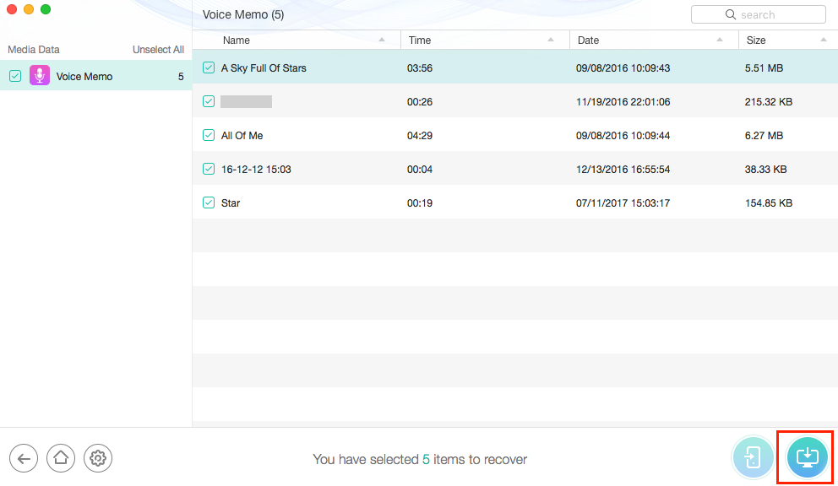838x486 pixels.
Task: Maximize the window with green button
Action: tap(46, 9)
